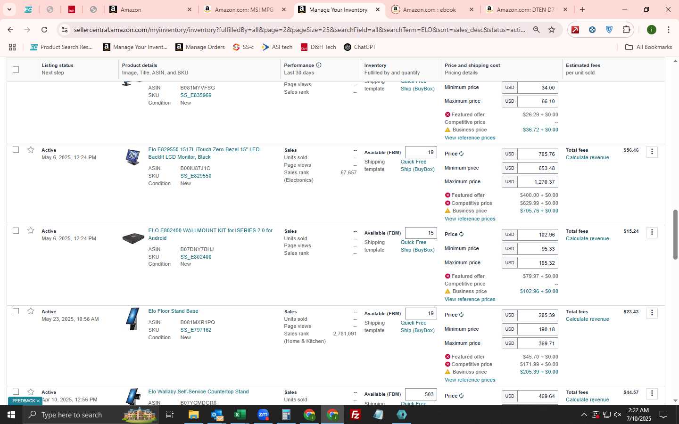Click the Performance info icon
Image resolution: width=679 pixels, height=424 pixels.
click(319, 65)
